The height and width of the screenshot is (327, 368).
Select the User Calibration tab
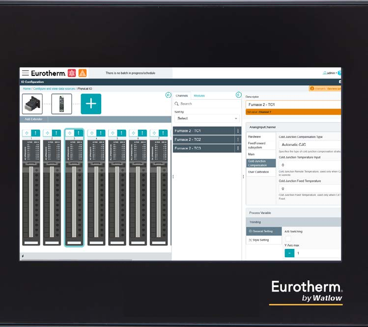click(261, 172)
